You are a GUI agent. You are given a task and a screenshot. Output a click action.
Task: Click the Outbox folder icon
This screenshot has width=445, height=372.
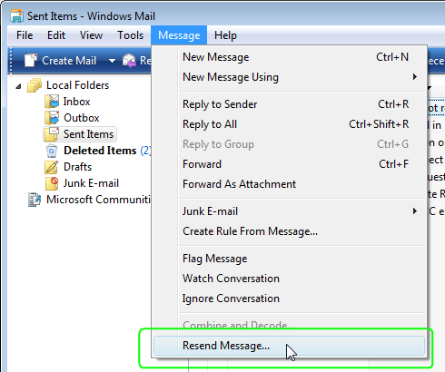(52, 118)
